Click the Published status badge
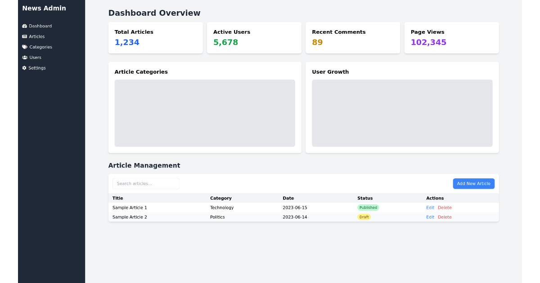The image size is (540, 283). (368, 208)
